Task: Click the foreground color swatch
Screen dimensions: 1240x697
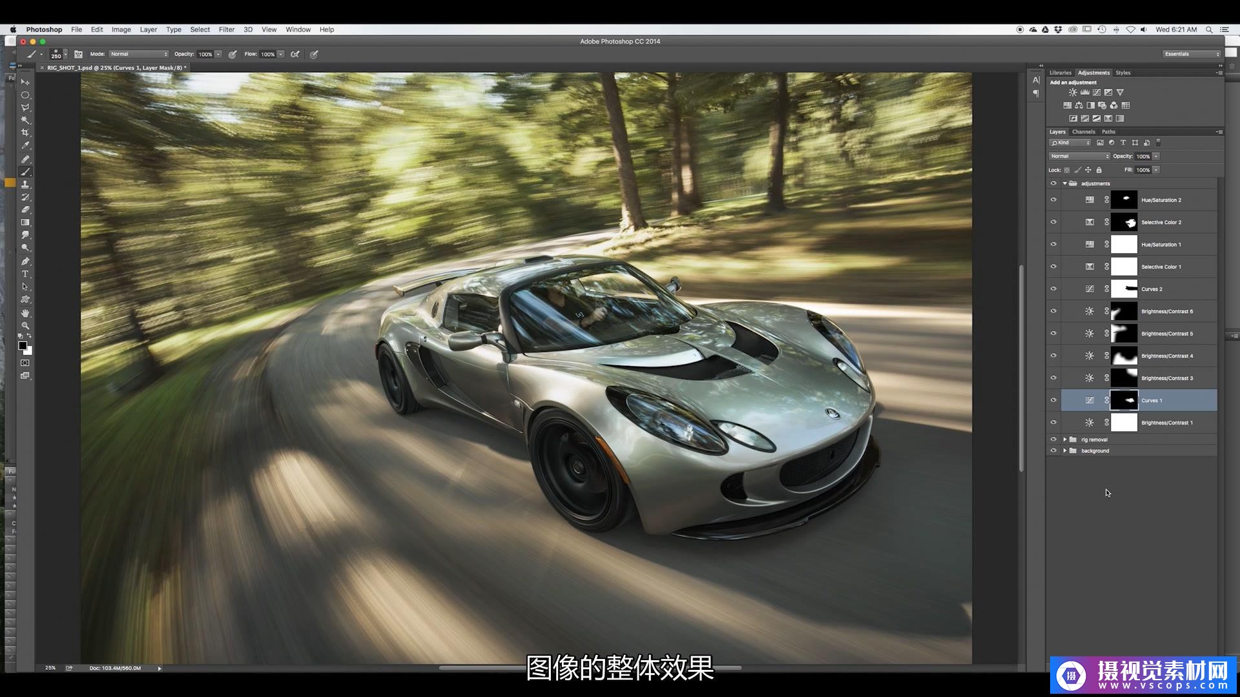Action: (x=23, y=346)
